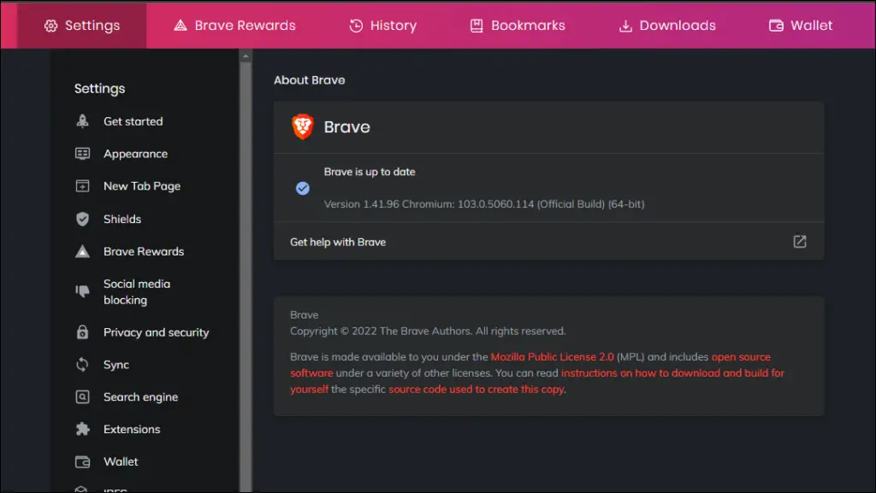
Task: Open Brave Rewards triangle icon in sidebar
Action: (x=82, y=251)
